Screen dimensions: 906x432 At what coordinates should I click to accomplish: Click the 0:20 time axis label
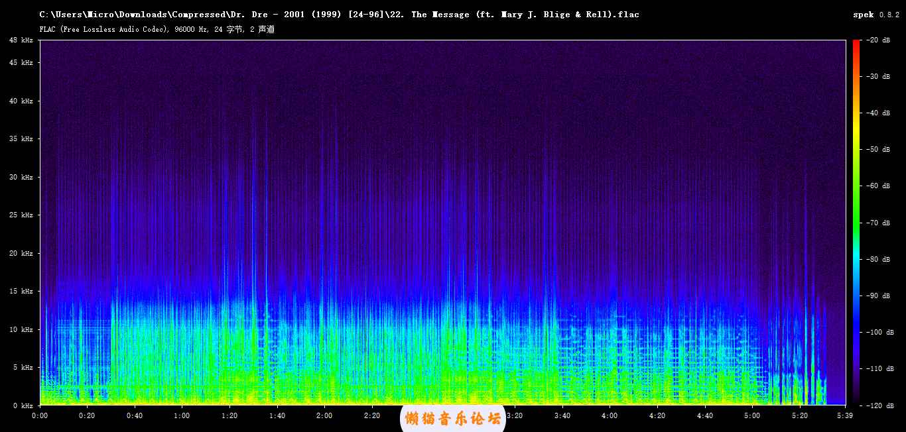tap(87, 416)
